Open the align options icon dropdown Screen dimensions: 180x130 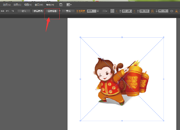point(105,11)
